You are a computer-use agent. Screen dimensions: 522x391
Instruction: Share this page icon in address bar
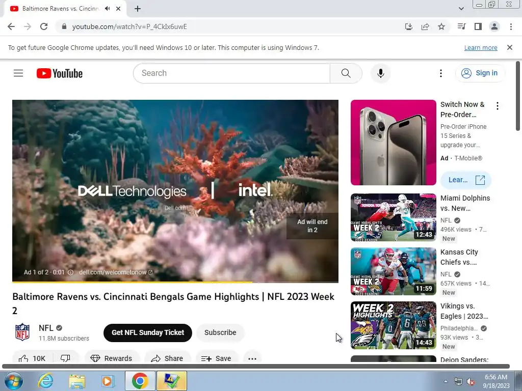point(425,26)
